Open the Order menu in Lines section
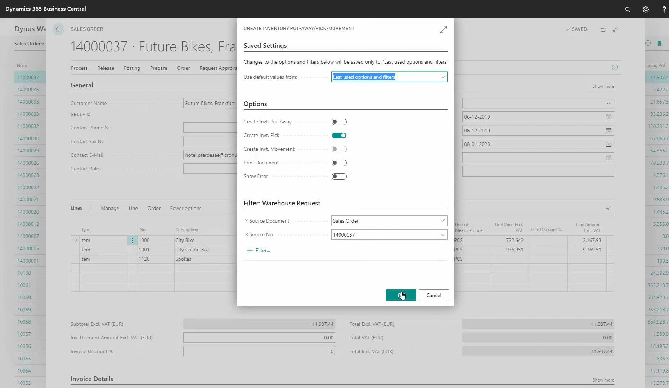The height and width of the screenshot is (388, 669). (154, 208)
